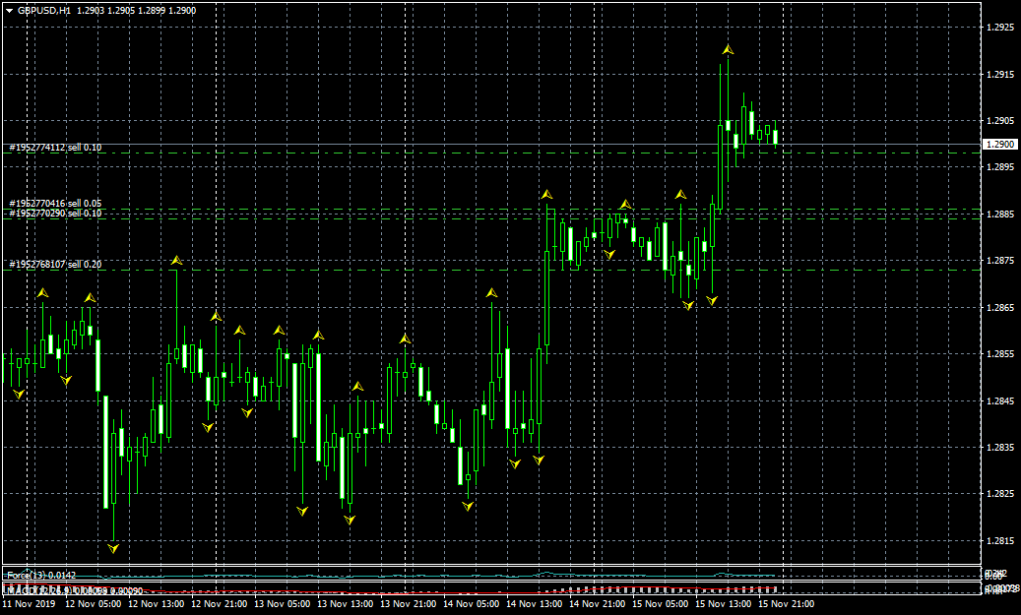Click the up fractal arrow above the highest candle
Screen dimensions: 1021x615
(x=727, y=49)
